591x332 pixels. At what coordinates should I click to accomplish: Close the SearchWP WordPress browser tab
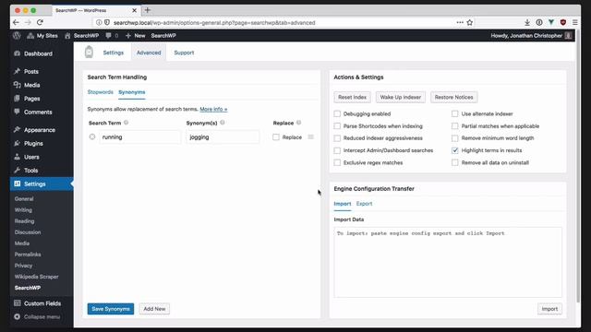point(134,10)
